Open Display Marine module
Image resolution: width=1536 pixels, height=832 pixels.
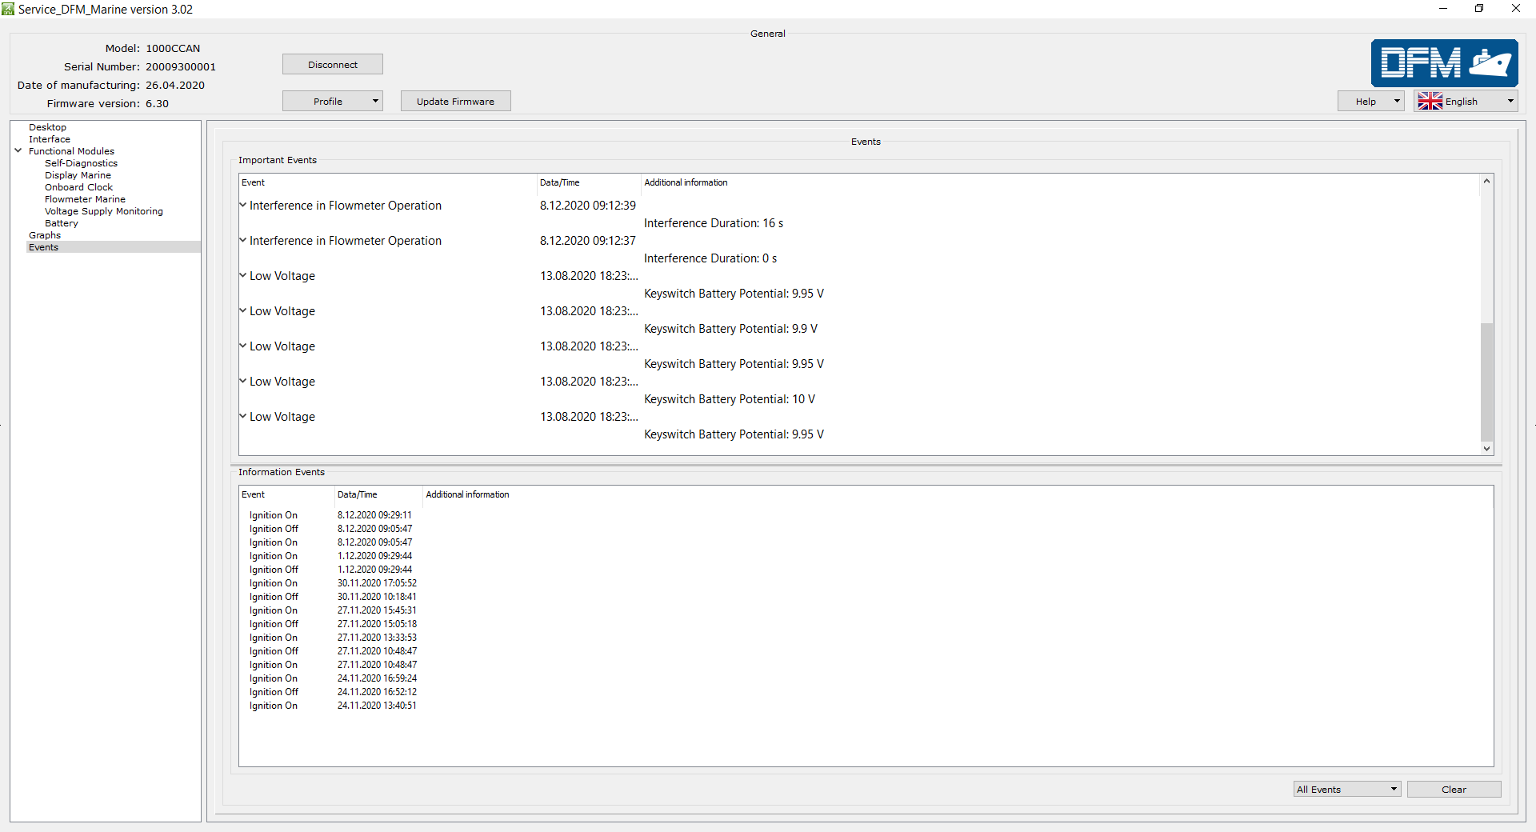tap(78, 175)
